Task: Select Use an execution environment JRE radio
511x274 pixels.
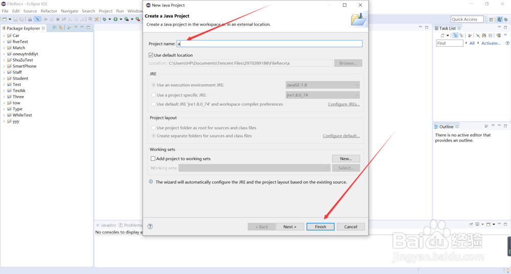Action: (x=153, y=85)
